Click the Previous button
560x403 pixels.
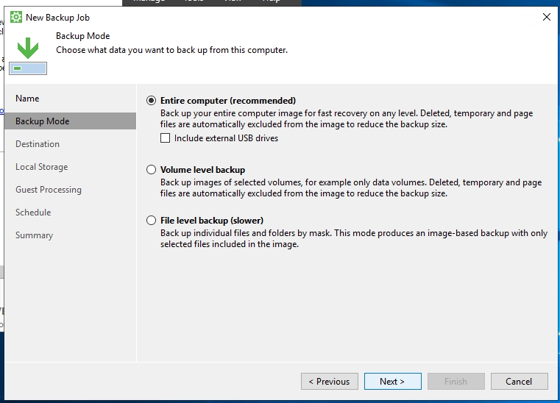click(329, 382)
